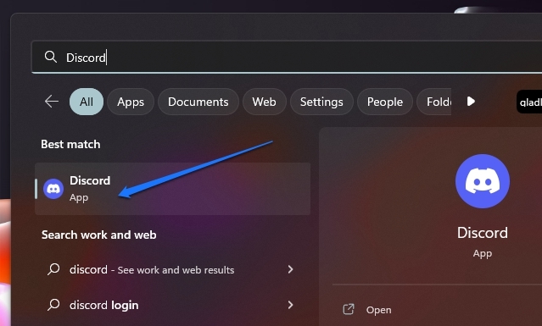Image resolution: width=542 pixels, height=326 pixels.
Task: Open the Discord app best match result
Action: pyautogui.click(x=172, y=189)
